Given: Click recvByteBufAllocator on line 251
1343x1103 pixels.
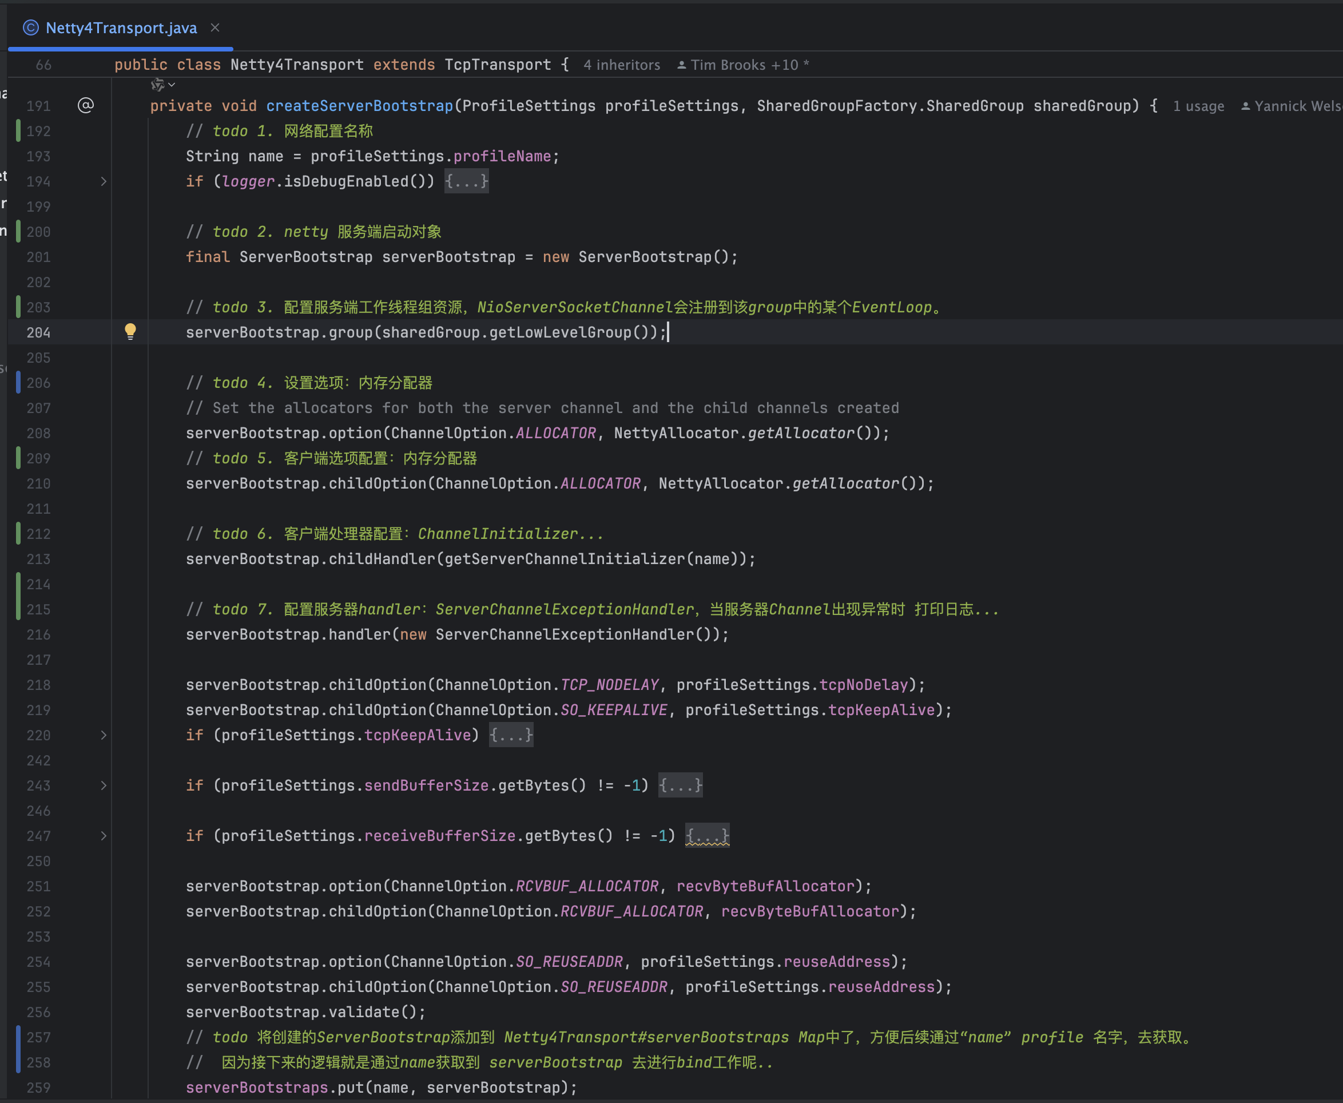Looking at the screenshot, I should coord(765,886).
